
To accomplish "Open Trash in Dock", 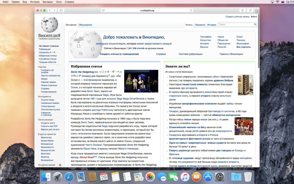I will 248,177.
